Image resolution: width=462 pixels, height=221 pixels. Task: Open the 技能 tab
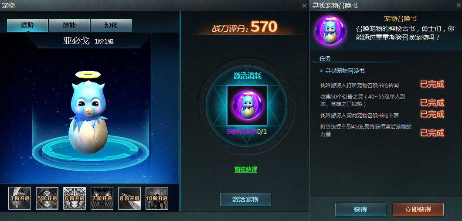(69, 25)
